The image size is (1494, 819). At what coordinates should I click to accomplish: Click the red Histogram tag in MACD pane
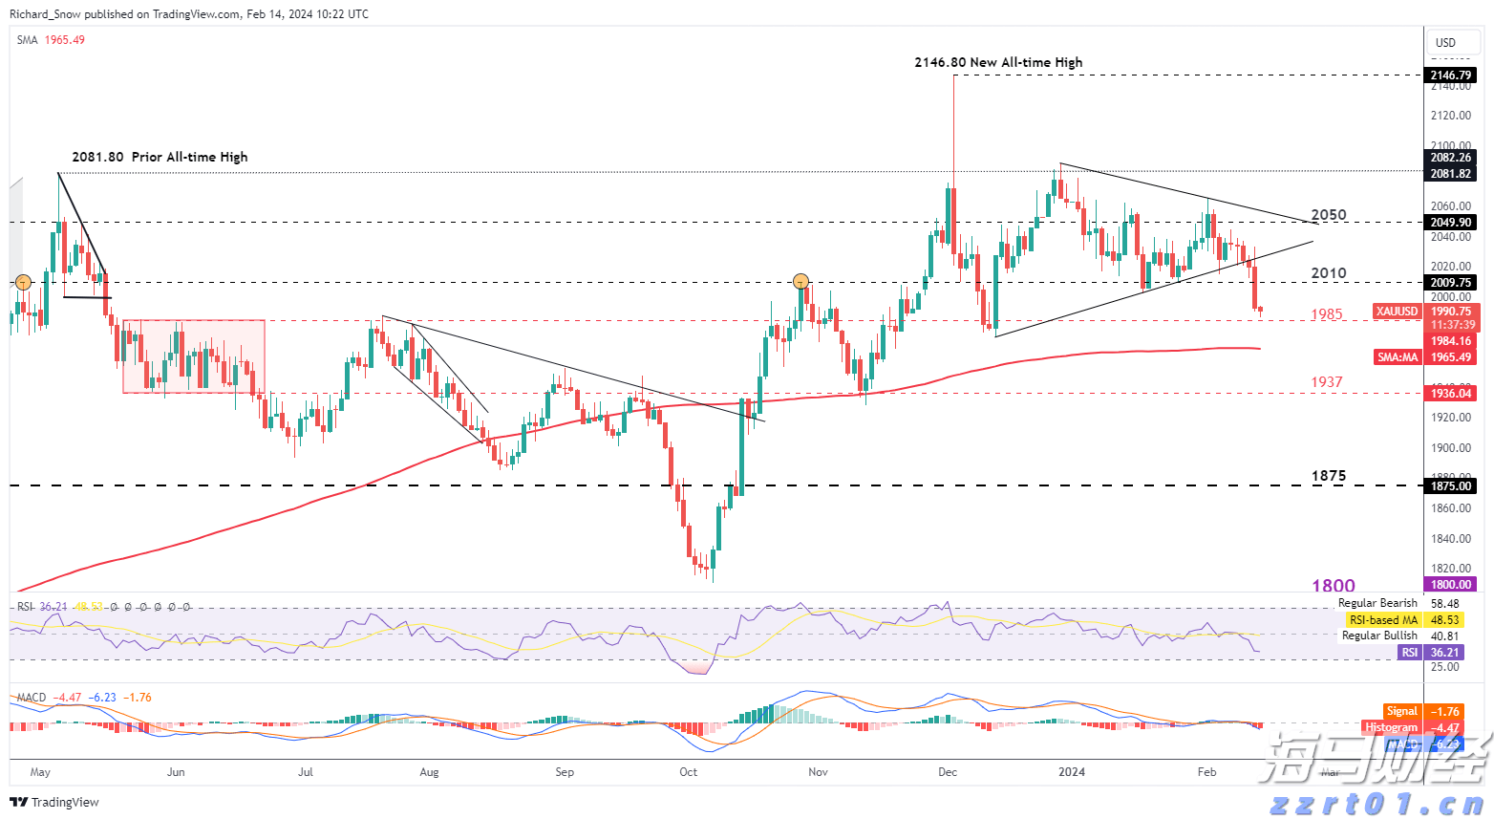tap(1391, 727)
